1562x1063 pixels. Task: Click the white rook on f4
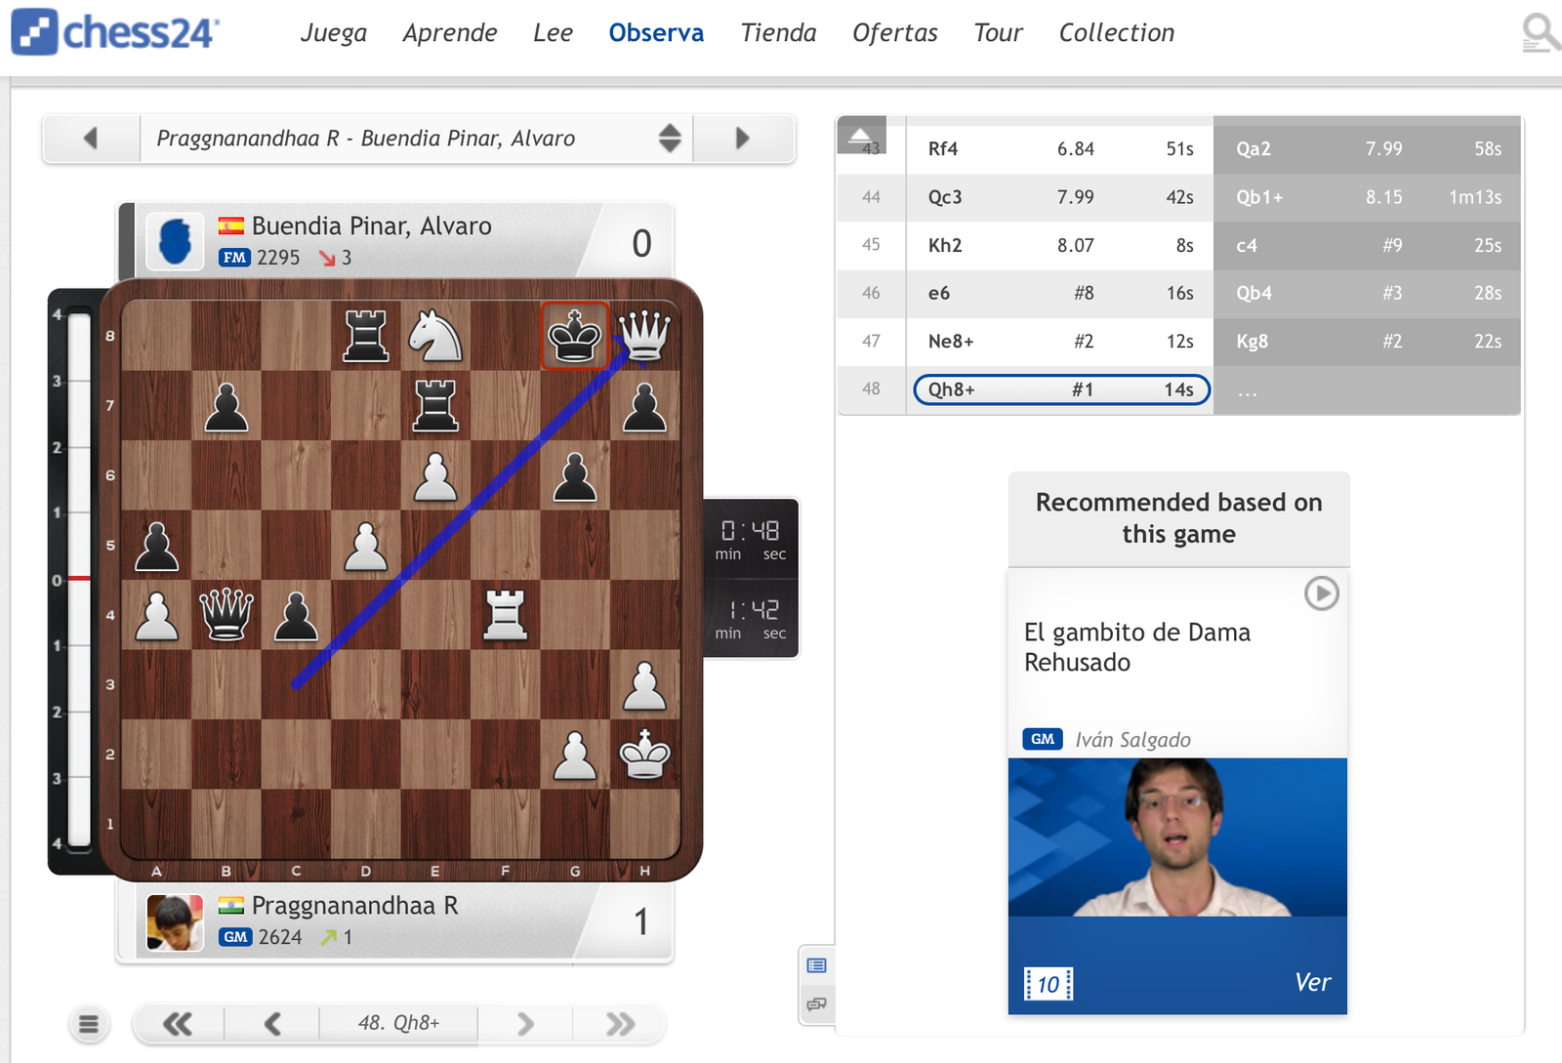(506, 614)
